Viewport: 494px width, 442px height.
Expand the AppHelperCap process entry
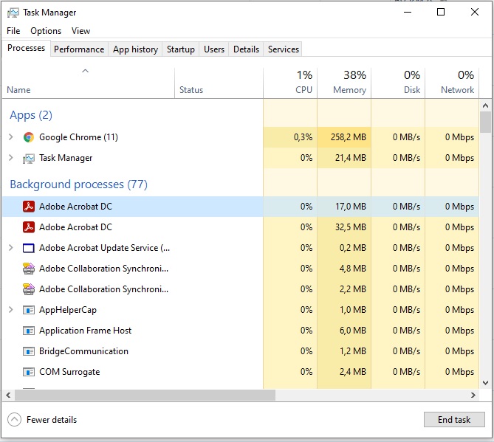(x=11, y=310)
